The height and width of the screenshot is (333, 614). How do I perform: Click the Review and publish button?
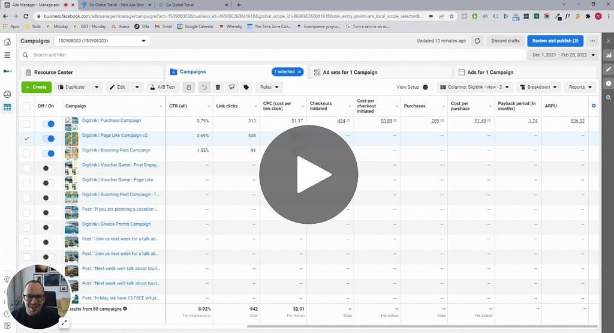(555, 41)
